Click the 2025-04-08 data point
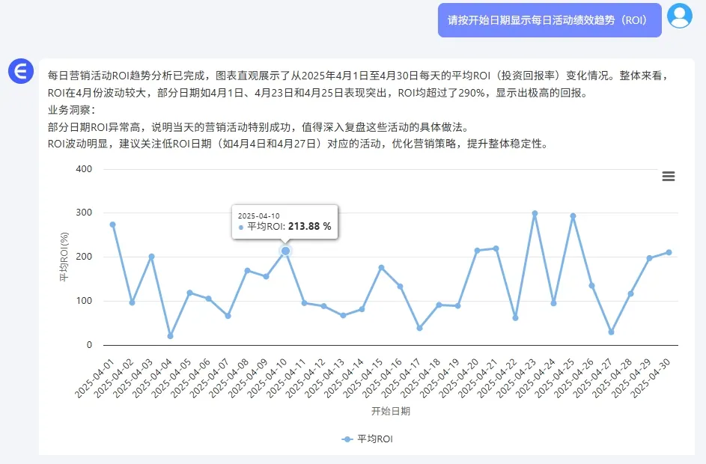The width and height of the screenshot is (706, 464). [x=247, y=270]
